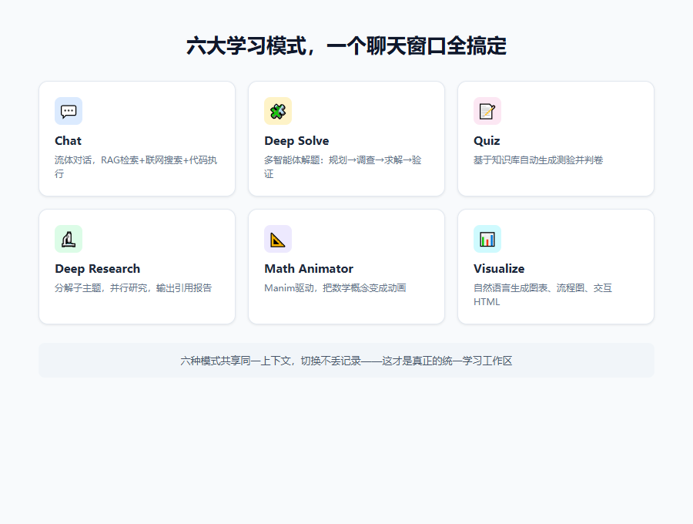Click the Quiz paper-and-pencil icon
This screenshot has width=693, height=524.
487,111
